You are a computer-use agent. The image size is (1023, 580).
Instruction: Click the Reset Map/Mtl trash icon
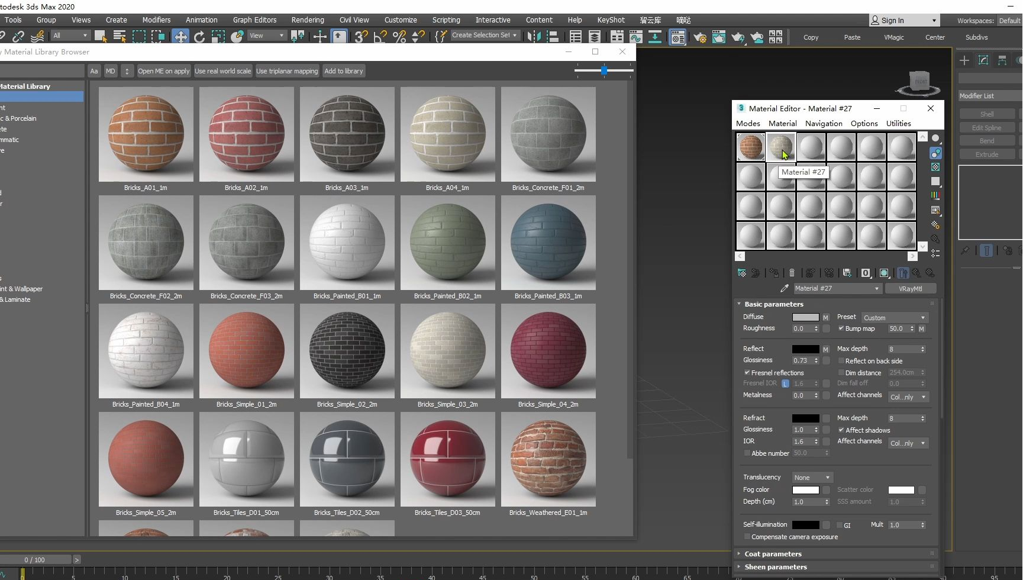click(792, 273)
